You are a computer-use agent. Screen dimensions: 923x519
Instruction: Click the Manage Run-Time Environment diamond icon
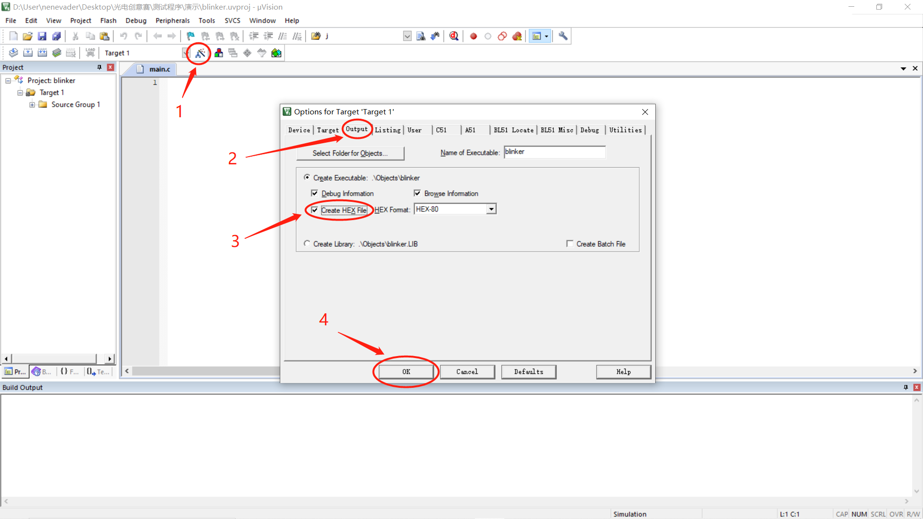(x=247, y=53)
